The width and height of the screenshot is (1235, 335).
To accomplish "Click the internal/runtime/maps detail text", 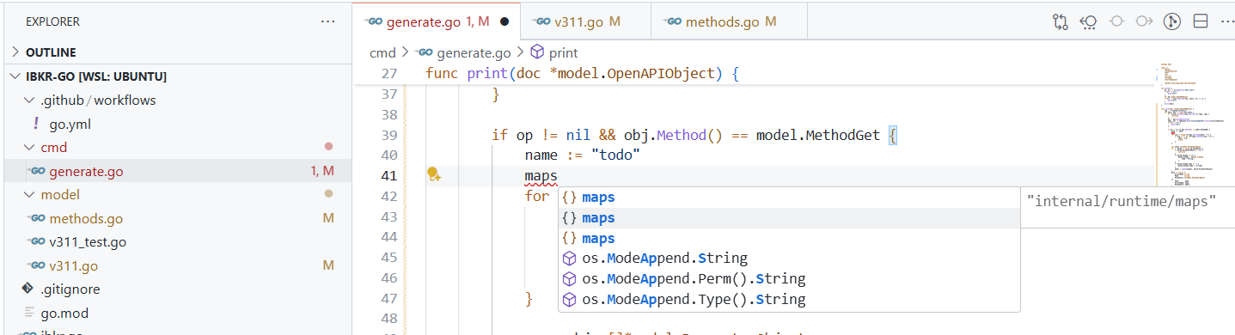I will pyautogui.click(x=1122, y=201).
